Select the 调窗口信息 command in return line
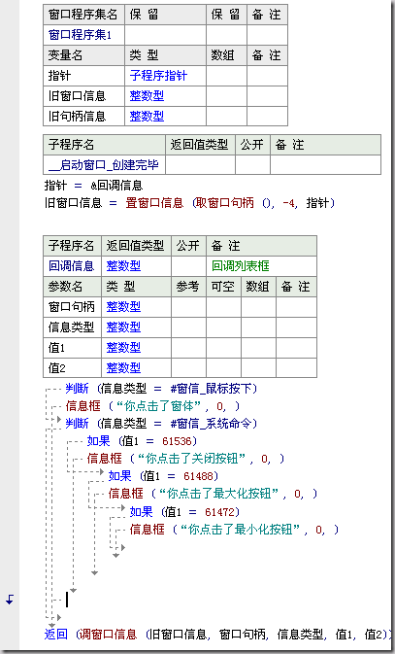The height and width of the screenshot is (654, 395). [108, 635]
